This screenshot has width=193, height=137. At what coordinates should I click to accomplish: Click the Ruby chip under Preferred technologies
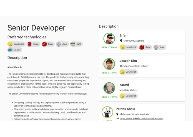pyautogui.click(x=48, y=44)
